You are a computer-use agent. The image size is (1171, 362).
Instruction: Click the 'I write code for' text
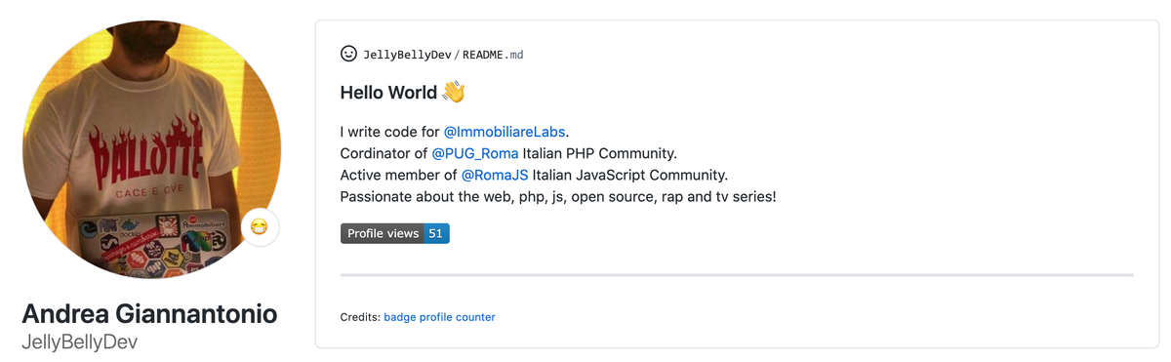[x=390, y=132]
